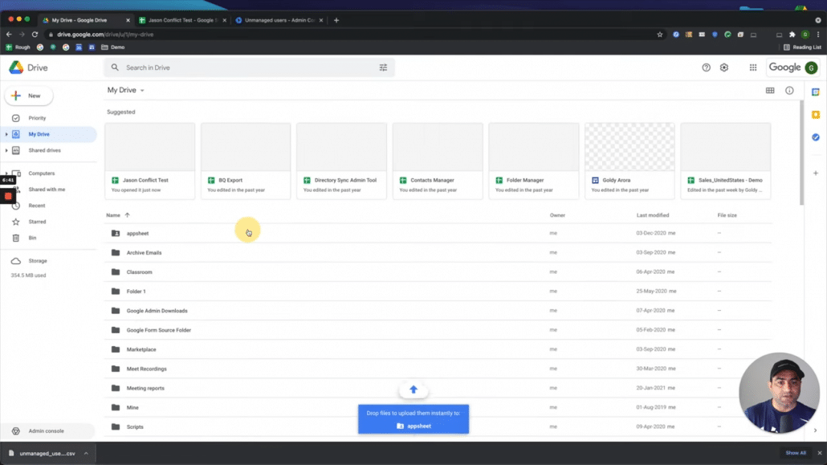827x465 pixels.
Task: Open Jason Conflict Test suggested card
Action: pos(150,161)
